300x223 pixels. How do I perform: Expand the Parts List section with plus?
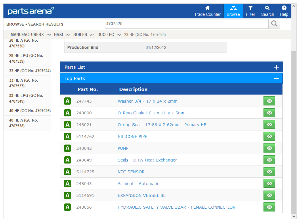[276, 67]
